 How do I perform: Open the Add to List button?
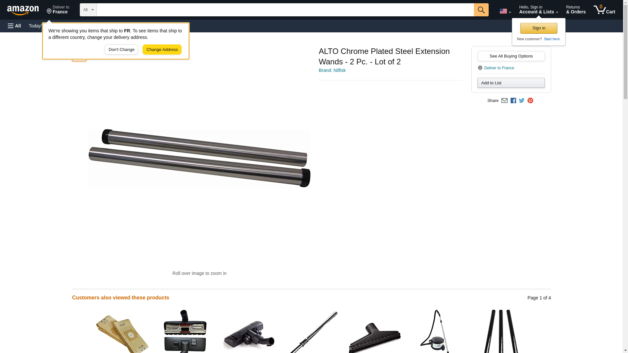click(511, 83)
